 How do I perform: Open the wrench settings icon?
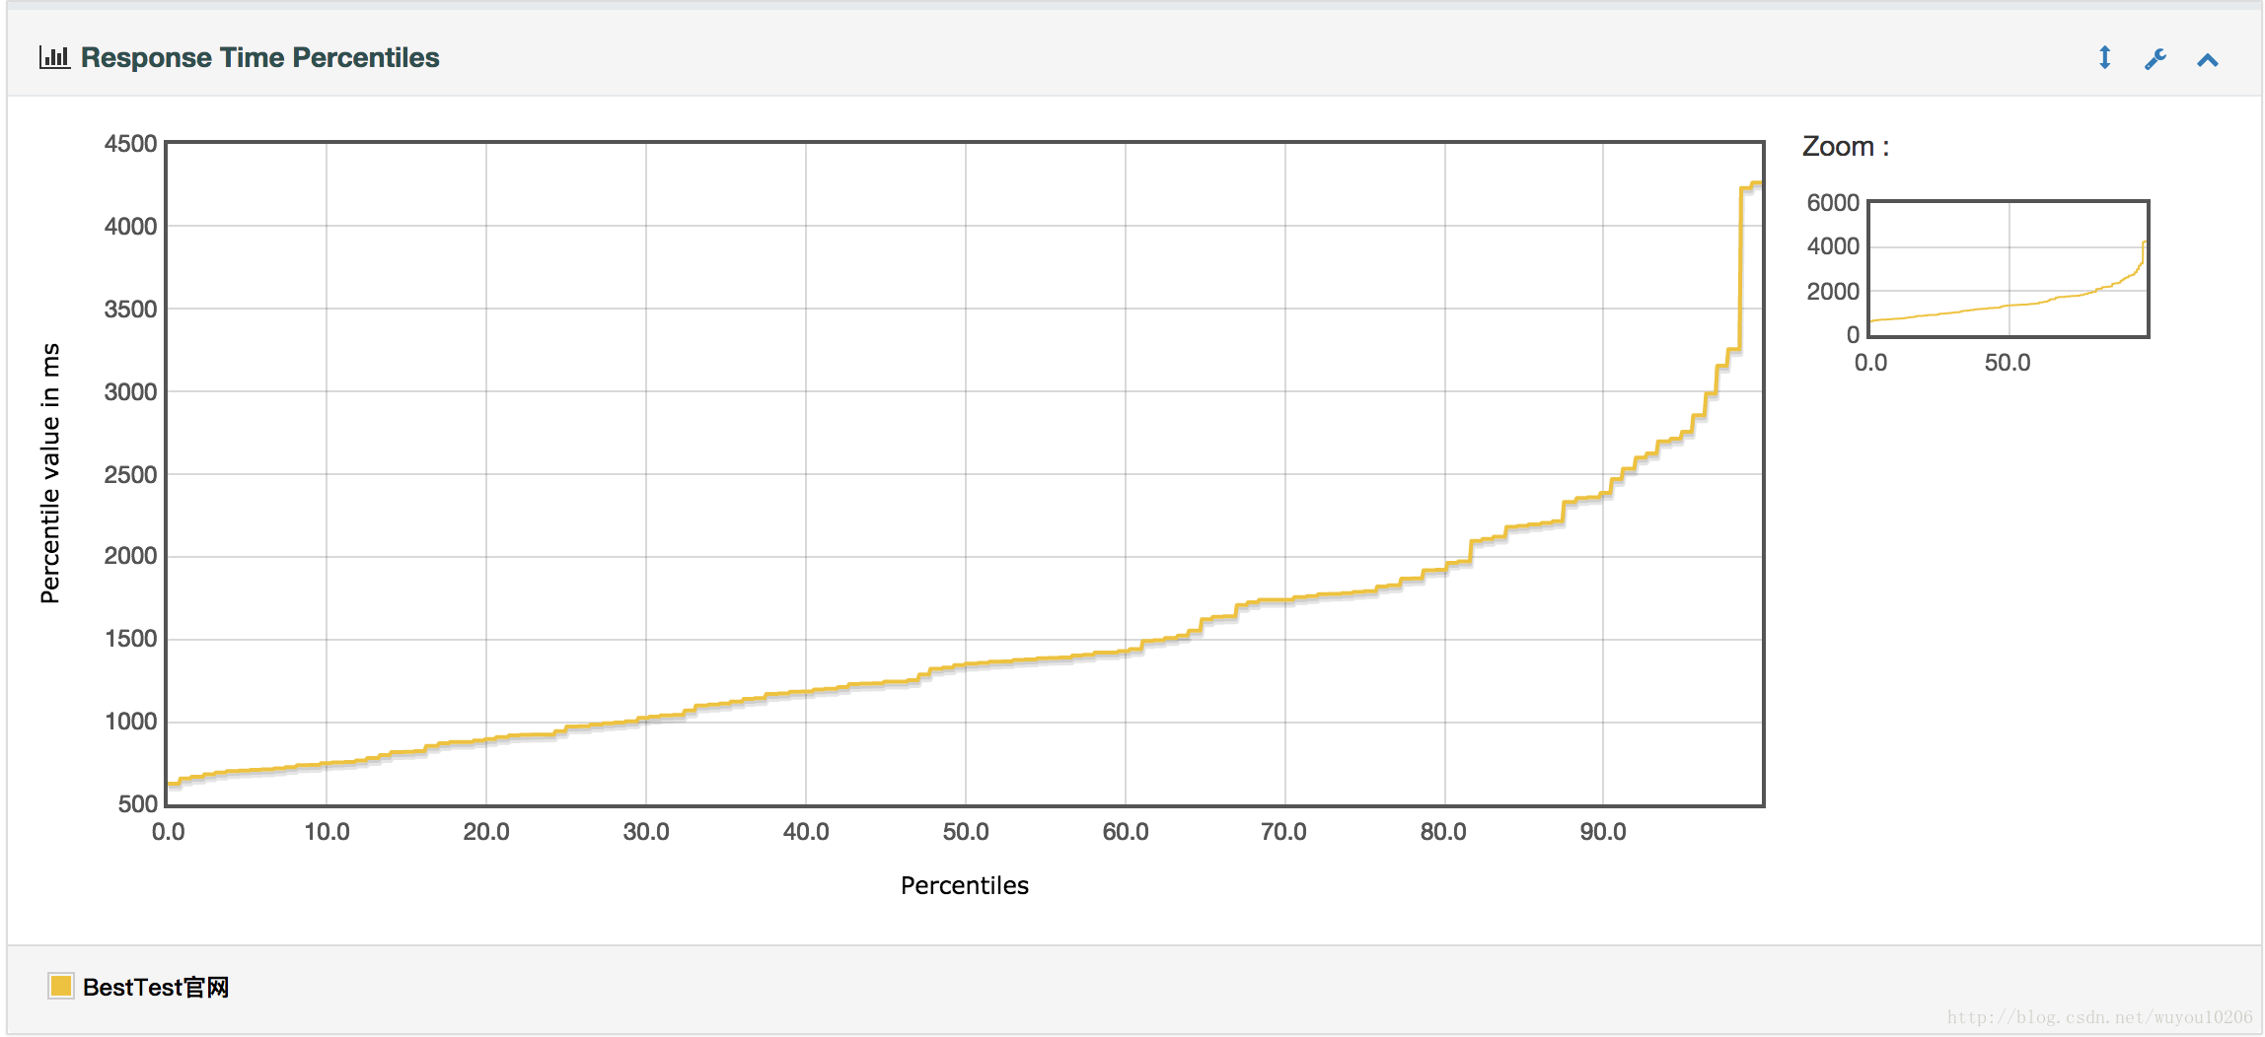(x=2155, y=59)
